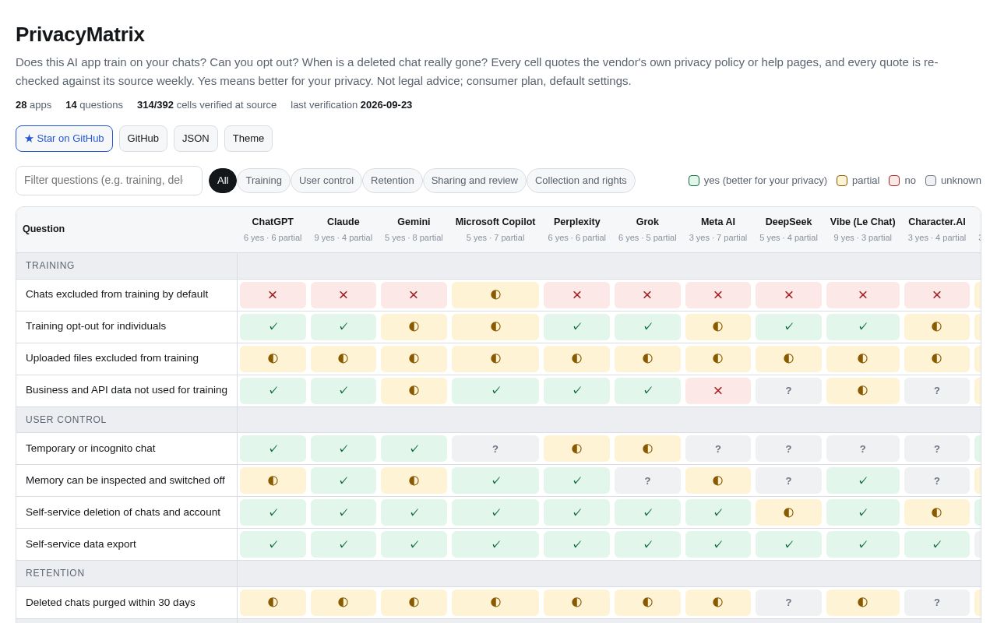Click Grok's question mark in the Memory row

coord(647,480)
